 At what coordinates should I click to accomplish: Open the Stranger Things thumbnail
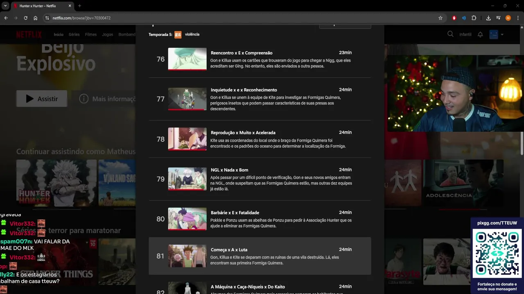56,262
